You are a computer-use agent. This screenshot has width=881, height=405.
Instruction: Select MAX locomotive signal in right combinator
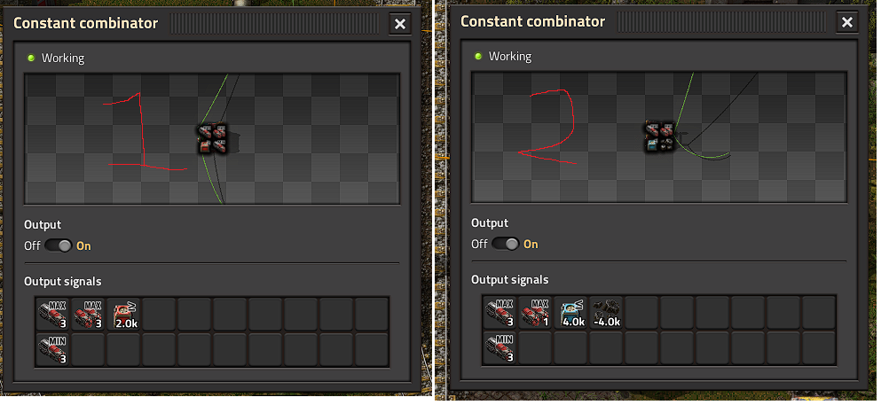499,313
